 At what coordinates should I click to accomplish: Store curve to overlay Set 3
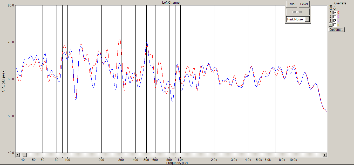coord(331,21)
